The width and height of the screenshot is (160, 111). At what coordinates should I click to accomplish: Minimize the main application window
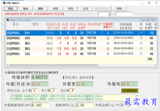142,3
